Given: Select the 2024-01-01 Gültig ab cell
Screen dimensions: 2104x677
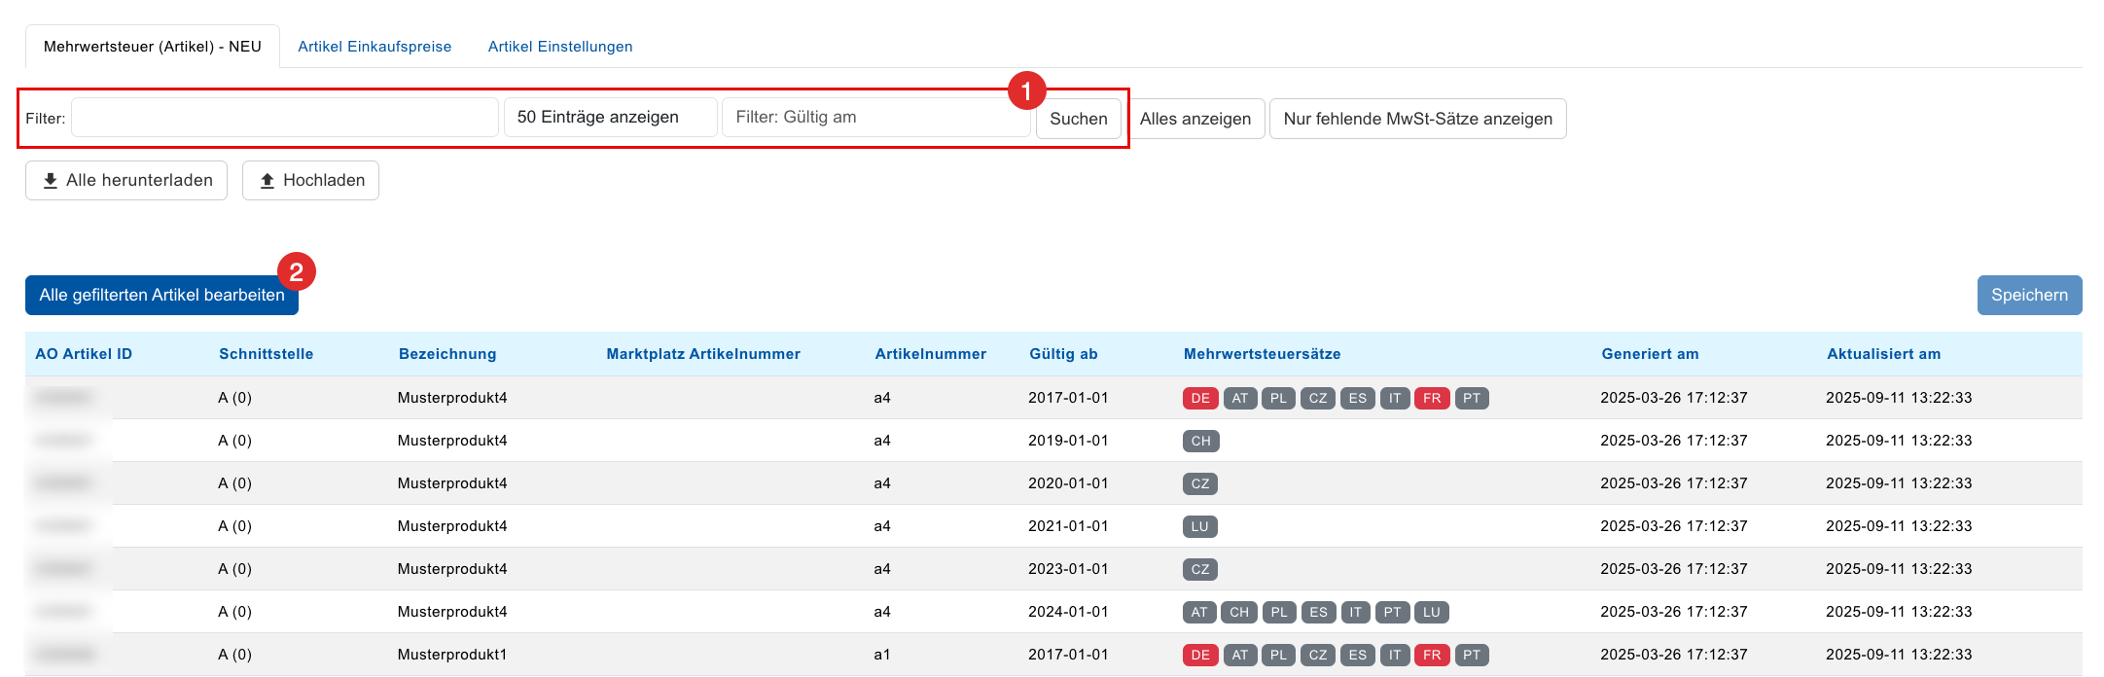Looking at the screenshot, I should [x=1068, y=612].
